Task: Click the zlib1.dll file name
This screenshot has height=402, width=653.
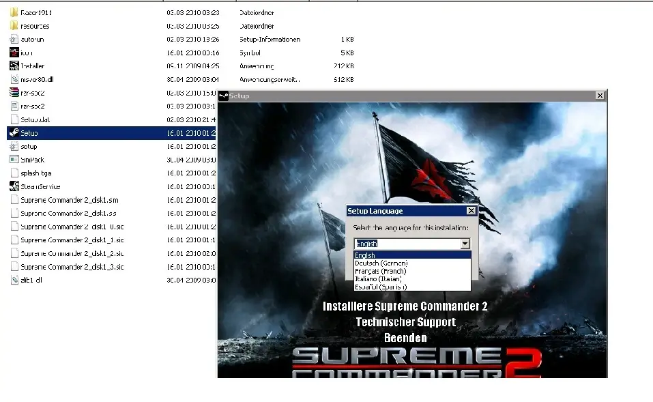Action: pos(31,280)
